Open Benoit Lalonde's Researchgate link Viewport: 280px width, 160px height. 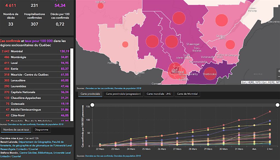coord(8,149)
